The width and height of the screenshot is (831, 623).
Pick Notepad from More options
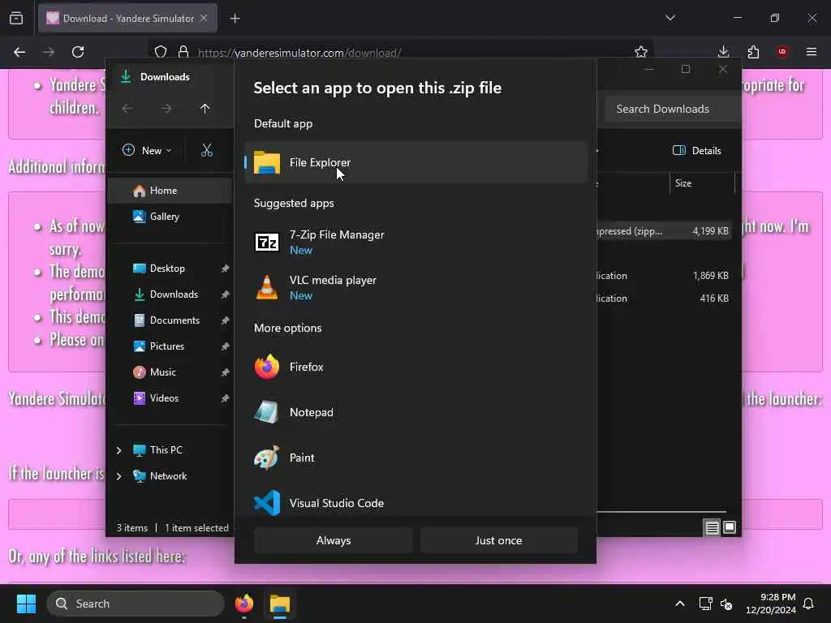415,412
